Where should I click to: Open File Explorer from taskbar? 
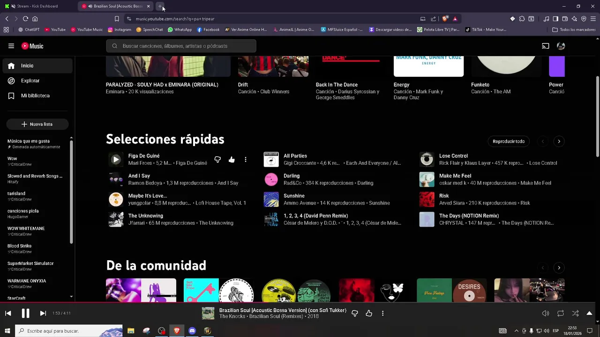[x=131, y=331]
